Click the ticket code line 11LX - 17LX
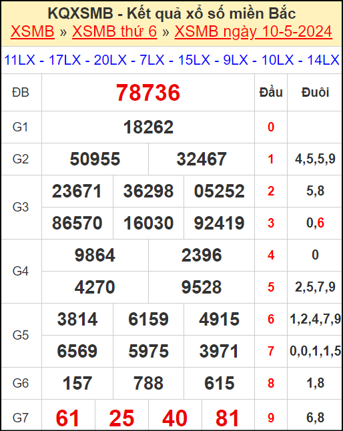Viewport: 343px width, 431px height. pyautogui.click(x=171, y=60)
